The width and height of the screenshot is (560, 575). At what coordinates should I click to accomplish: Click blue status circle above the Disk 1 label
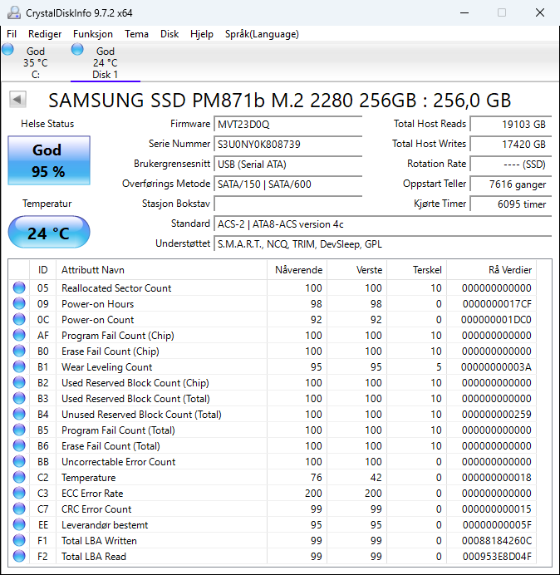77,49
